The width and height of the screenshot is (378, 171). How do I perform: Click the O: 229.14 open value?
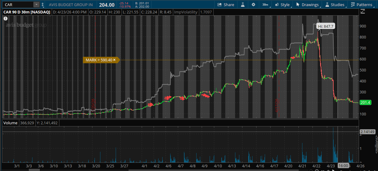pos(98,12)
